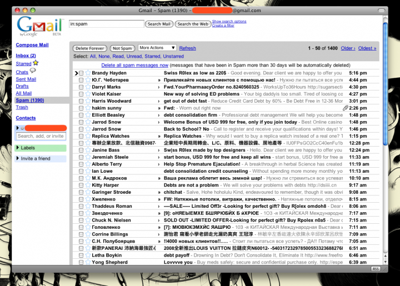Star the Harris Woodward email

[x=88, y=101]
